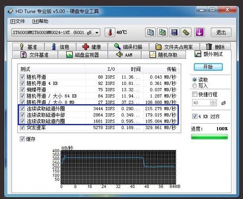Click the 105.084 MB/秒 value
The height and width of the screenshot is (199, 243).
(x=161, y=121)
